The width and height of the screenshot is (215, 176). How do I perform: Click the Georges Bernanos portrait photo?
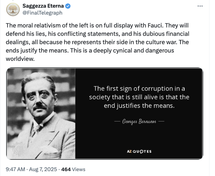click(41, 113)
